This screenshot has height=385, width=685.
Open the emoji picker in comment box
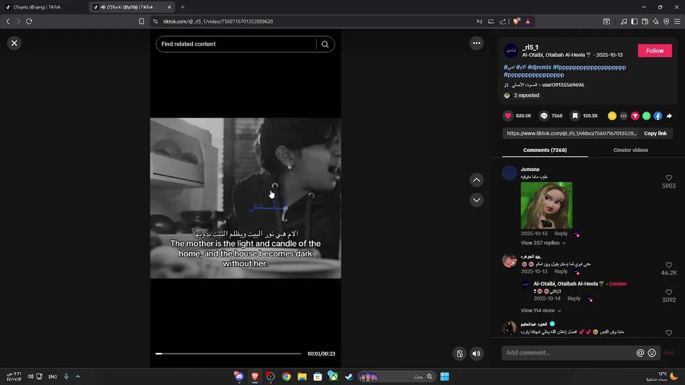coord(652,353)
